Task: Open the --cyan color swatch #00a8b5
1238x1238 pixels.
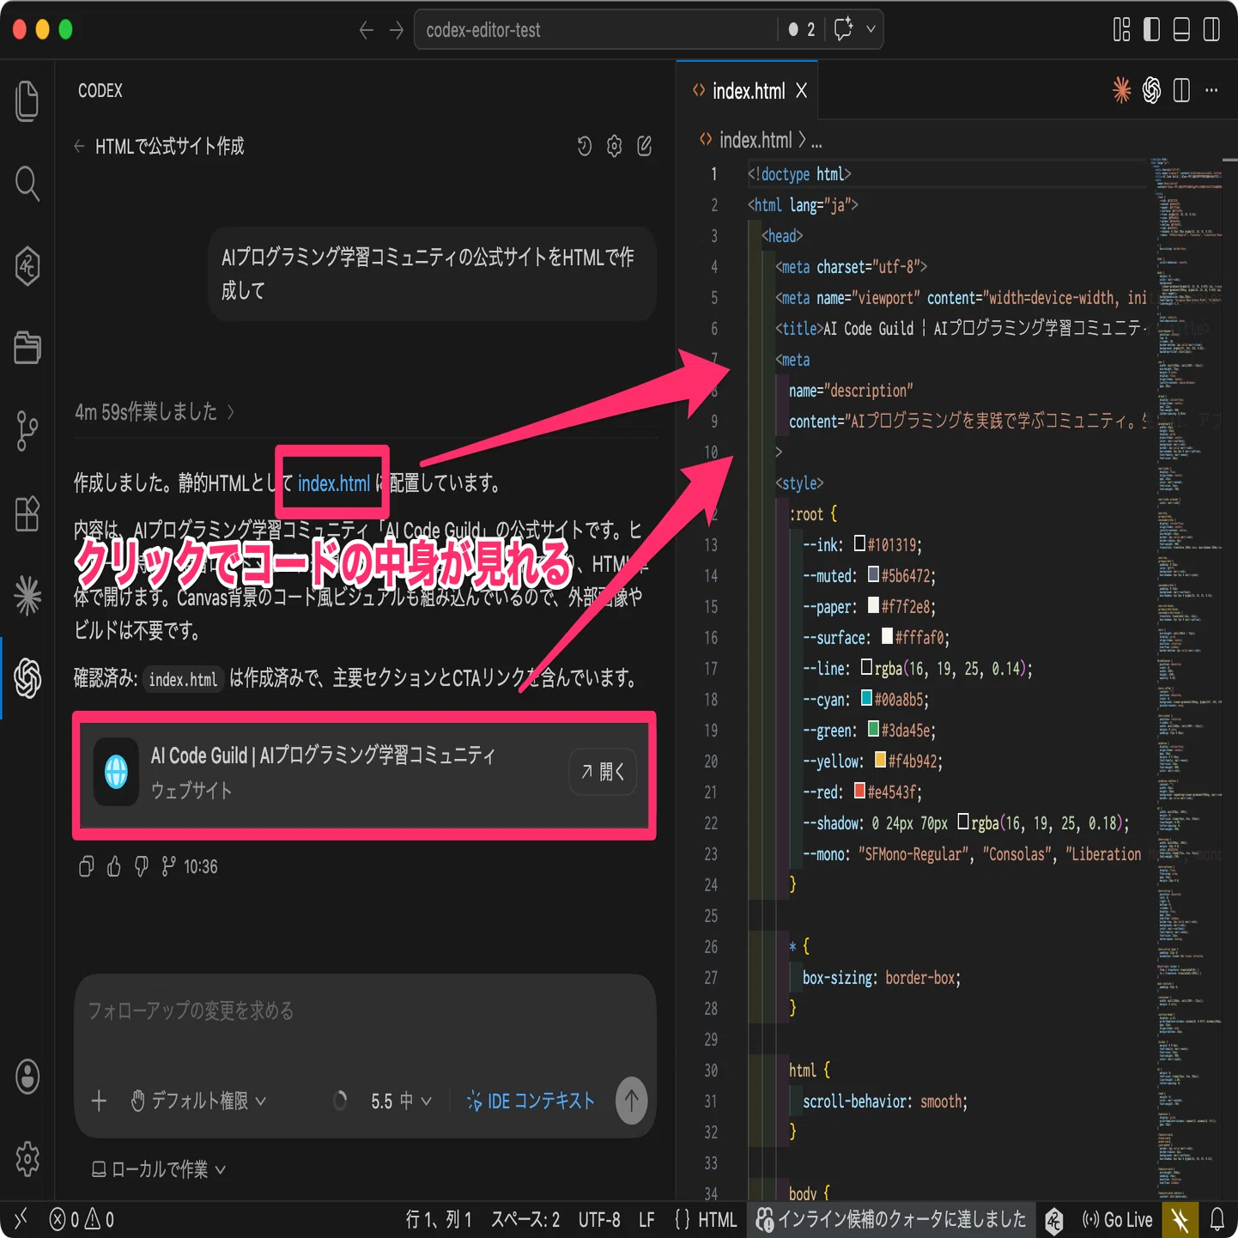Action: 866,698
